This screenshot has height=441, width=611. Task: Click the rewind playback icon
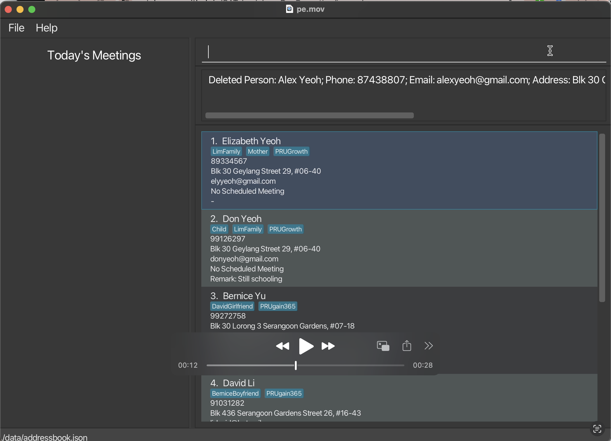283,346
